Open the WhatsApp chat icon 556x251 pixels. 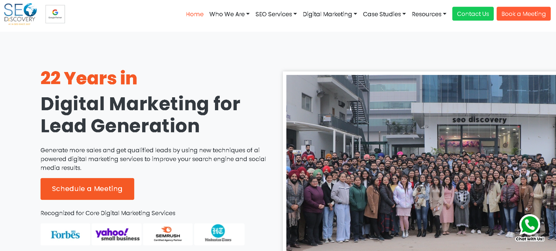coord(530,225)
